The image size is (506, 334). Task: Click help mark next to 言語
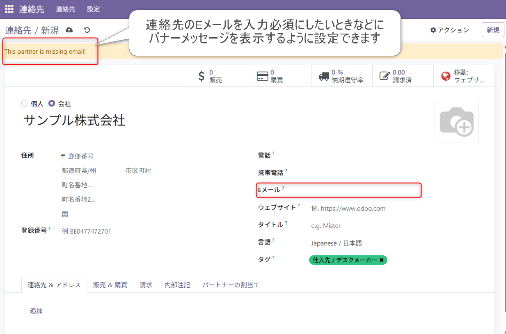coord(273,240)
